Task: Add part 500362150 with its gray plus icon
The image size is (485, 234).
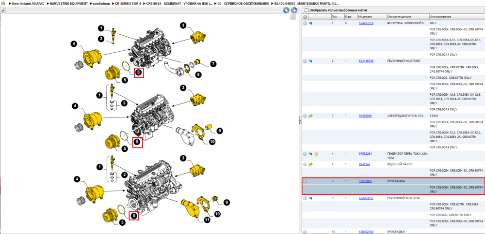Action: pos(305,232)
